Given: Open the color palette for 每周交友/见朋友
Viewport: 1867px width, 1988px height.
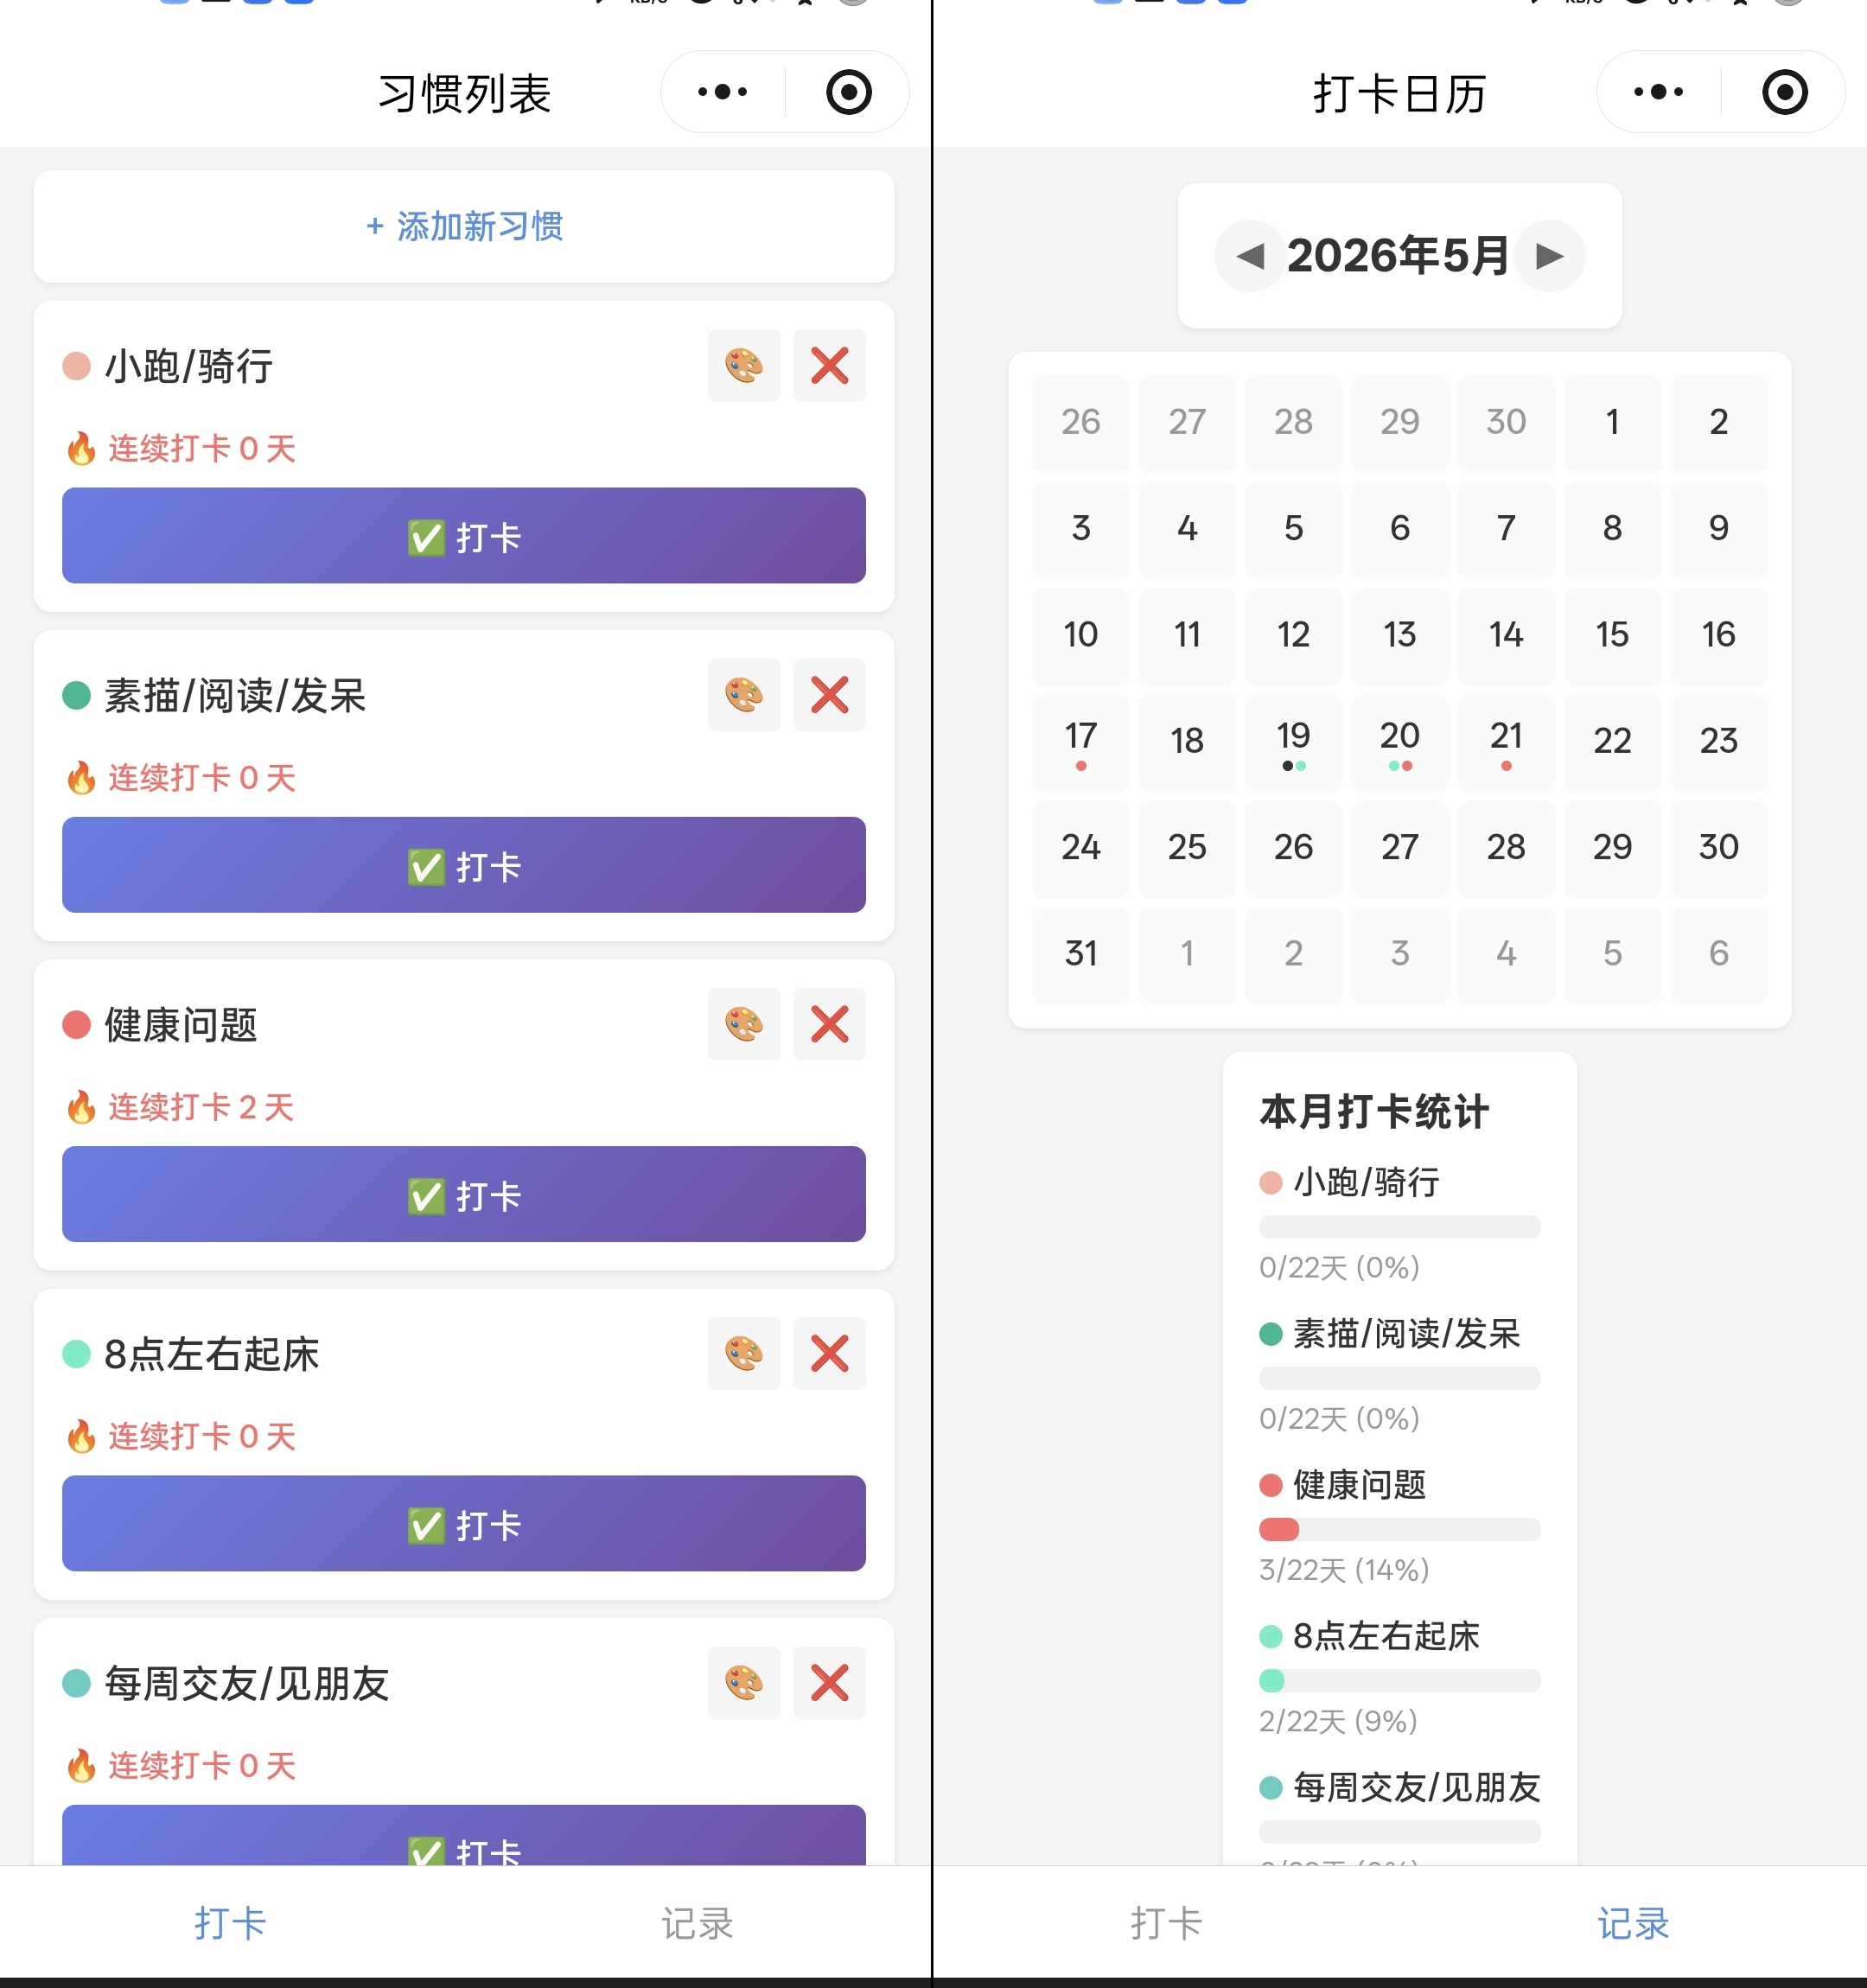Looking at the screenshot, I should 743,1683.
